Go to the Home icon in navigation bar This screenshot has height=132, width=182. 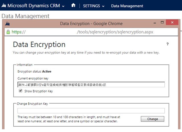coord(73,5)
